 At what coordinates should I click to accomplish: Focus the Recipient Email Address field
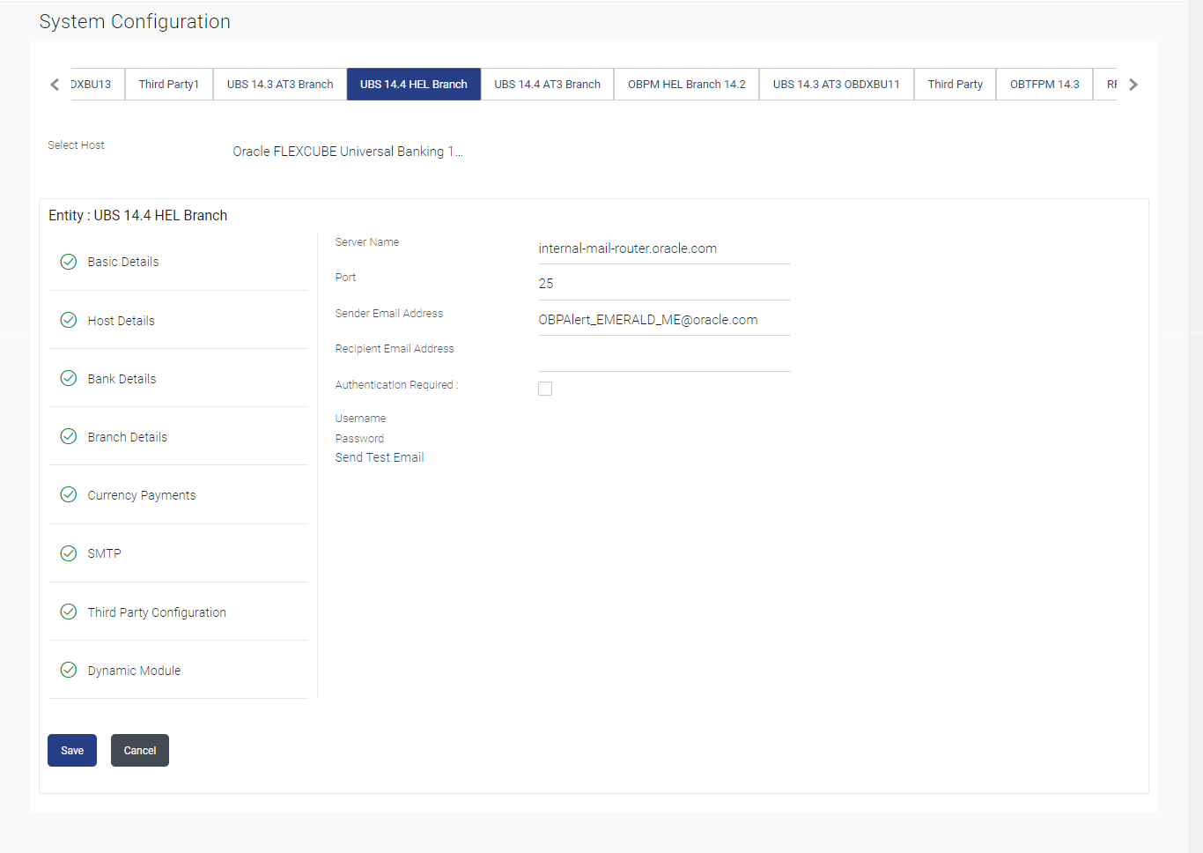pos(664,356)
